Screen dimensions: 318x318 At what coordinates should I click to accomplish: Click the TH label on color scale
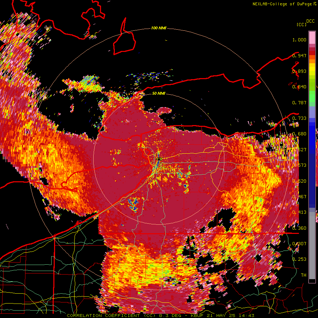point(304,275)
